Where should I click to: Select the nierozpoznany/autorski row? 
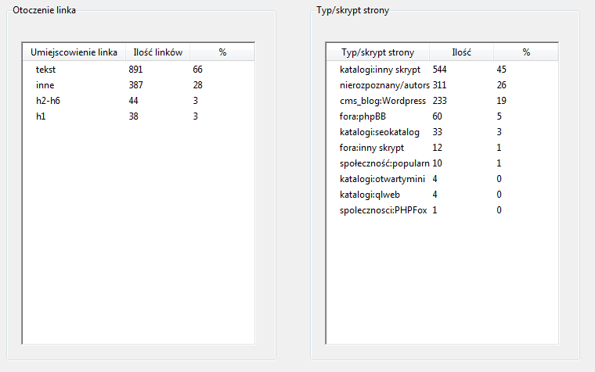(x=379, y=85)
